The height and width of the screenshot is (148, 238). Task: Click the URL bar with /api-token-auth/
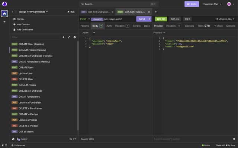pyautogui.click(x=113, y=19)
